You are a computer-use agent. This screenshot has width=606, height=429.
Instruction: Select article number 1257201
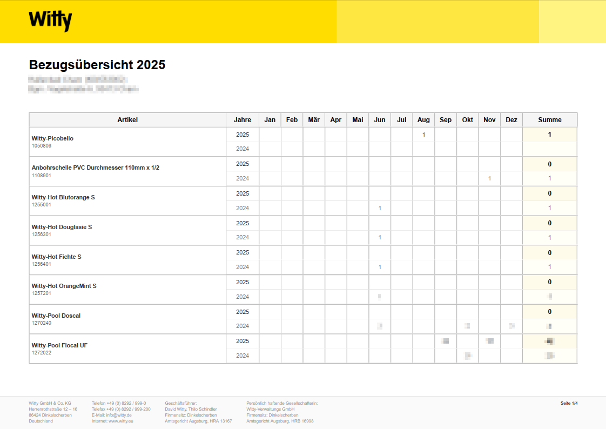pos(42,293)
